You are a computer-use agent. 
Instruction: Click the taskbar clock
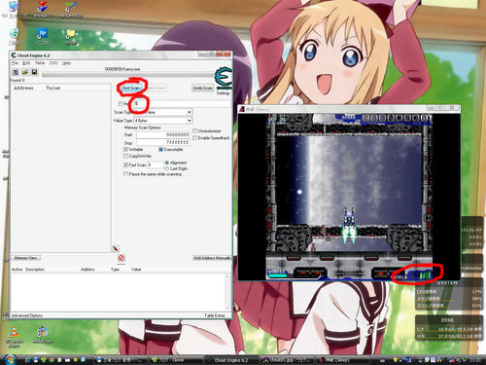tap(475, 360)
